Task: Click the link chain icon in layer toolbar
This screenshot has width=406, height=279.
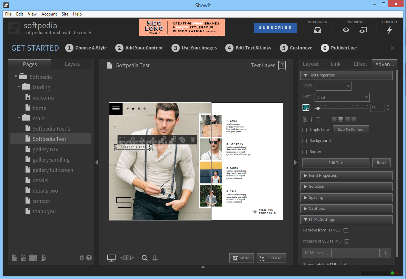Action: 132,139
